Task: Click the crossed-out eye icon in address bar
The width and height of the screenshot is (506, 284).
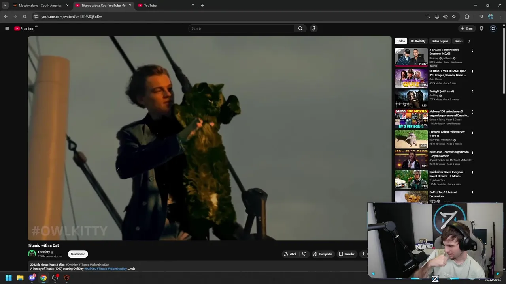Action: (445, 17)
